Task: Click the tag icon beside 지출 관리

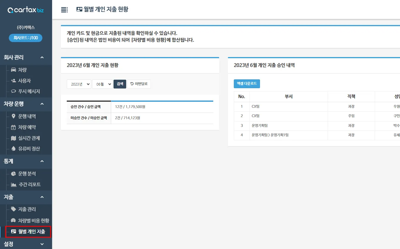Action: [x=14, y=209]
